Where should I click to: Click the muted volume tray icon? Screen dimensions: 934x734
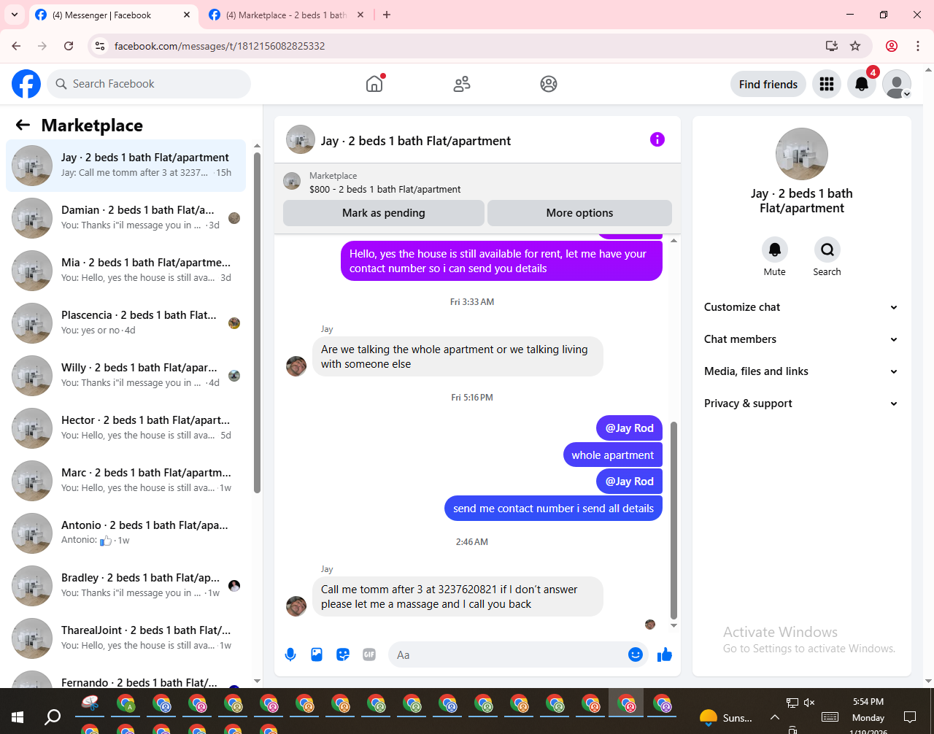[x=809, y=703]
